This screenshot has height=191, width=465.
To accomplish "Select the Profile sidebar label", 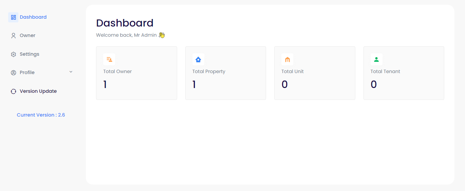I will 27,72.
